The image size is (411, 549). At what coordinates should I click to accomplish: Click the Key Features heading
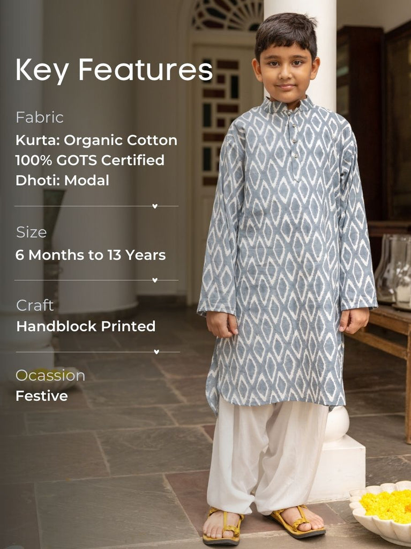coord(114,70)
